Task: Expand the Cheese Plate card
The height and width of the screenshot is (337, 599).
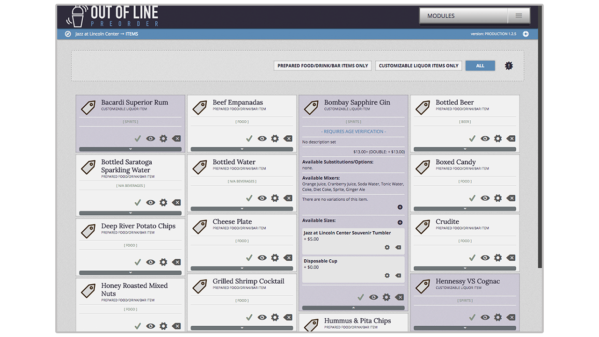Action: point(242,268)
